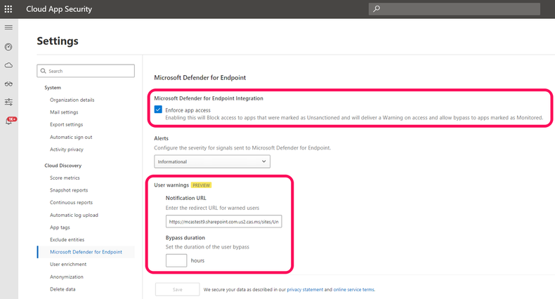The width and height of the screenshot is (555, 299).
Task: Click the Settings page heading
Action: click(58, 41)
